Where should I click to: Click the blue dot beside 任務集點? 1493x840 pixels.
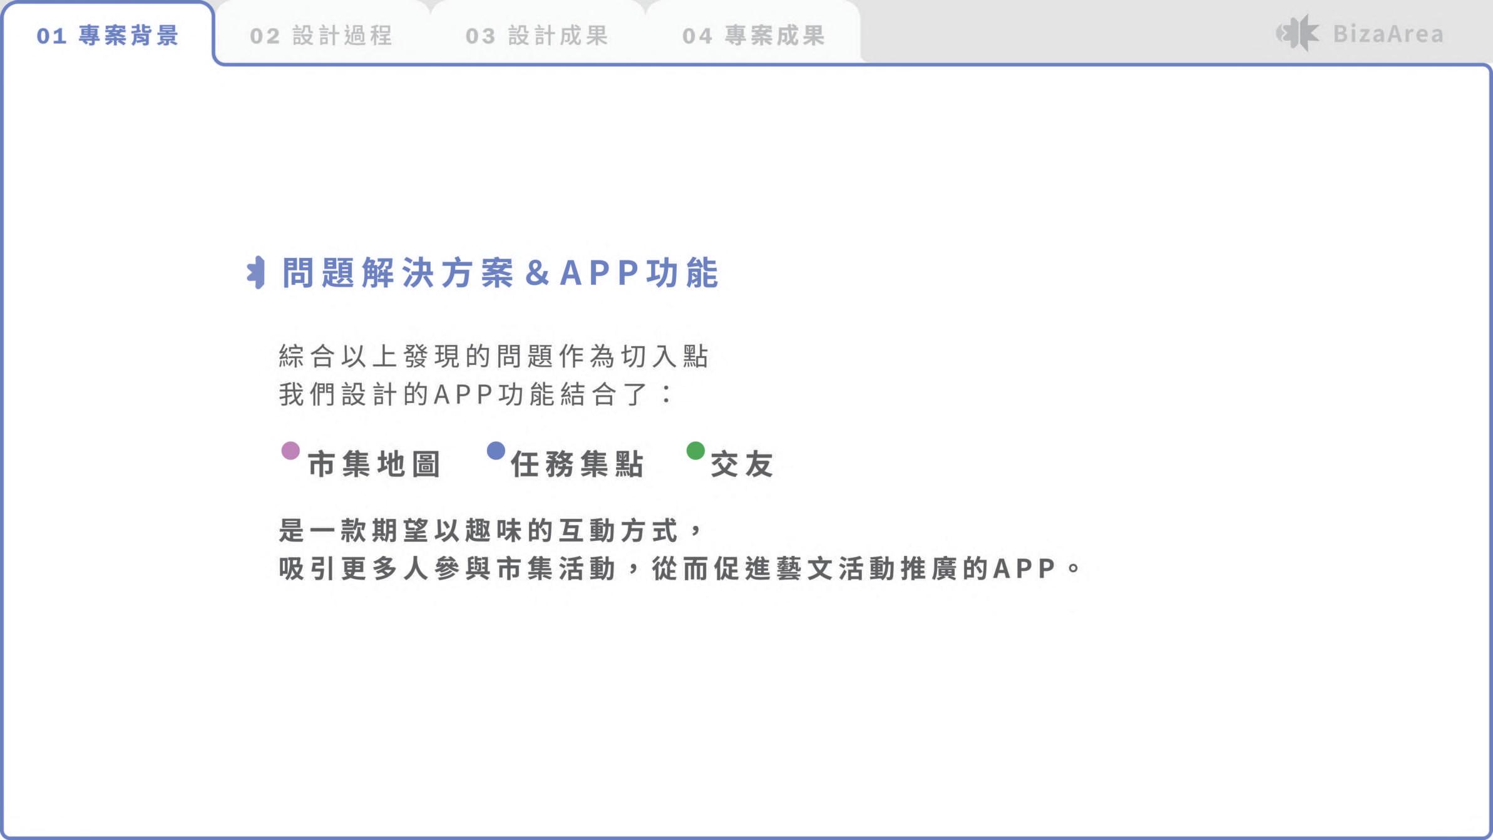(496, 451)
